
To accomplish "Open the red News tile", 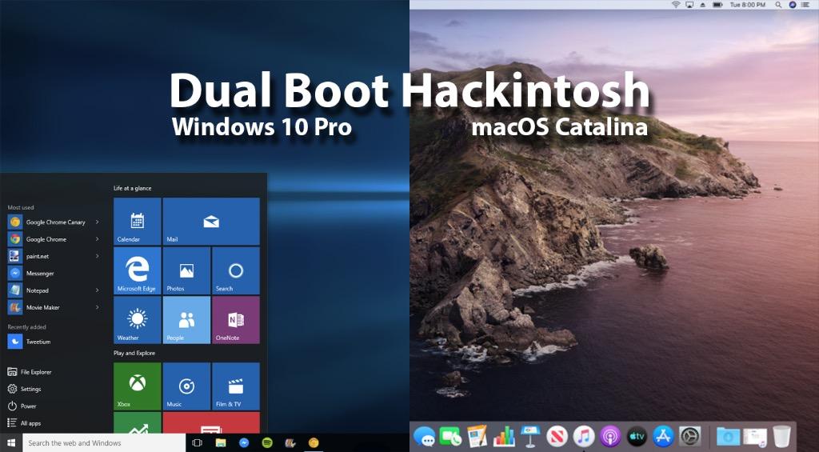I will 211,422.
